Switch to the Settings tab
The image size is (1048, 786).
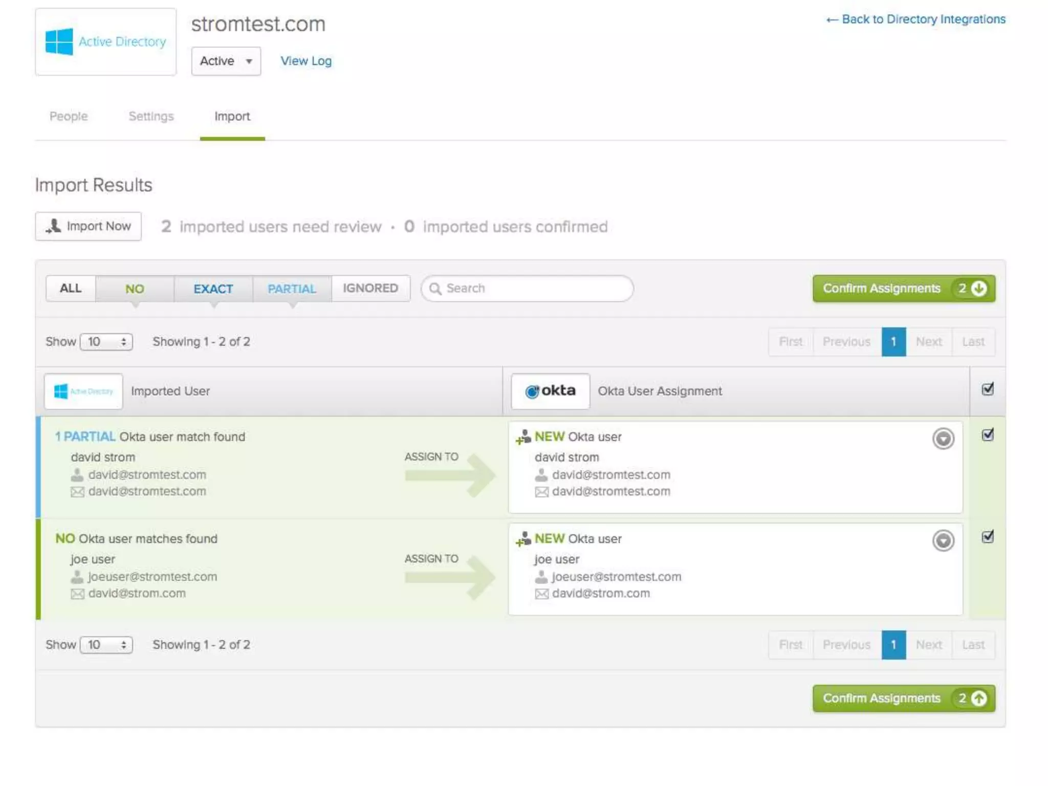151,117
